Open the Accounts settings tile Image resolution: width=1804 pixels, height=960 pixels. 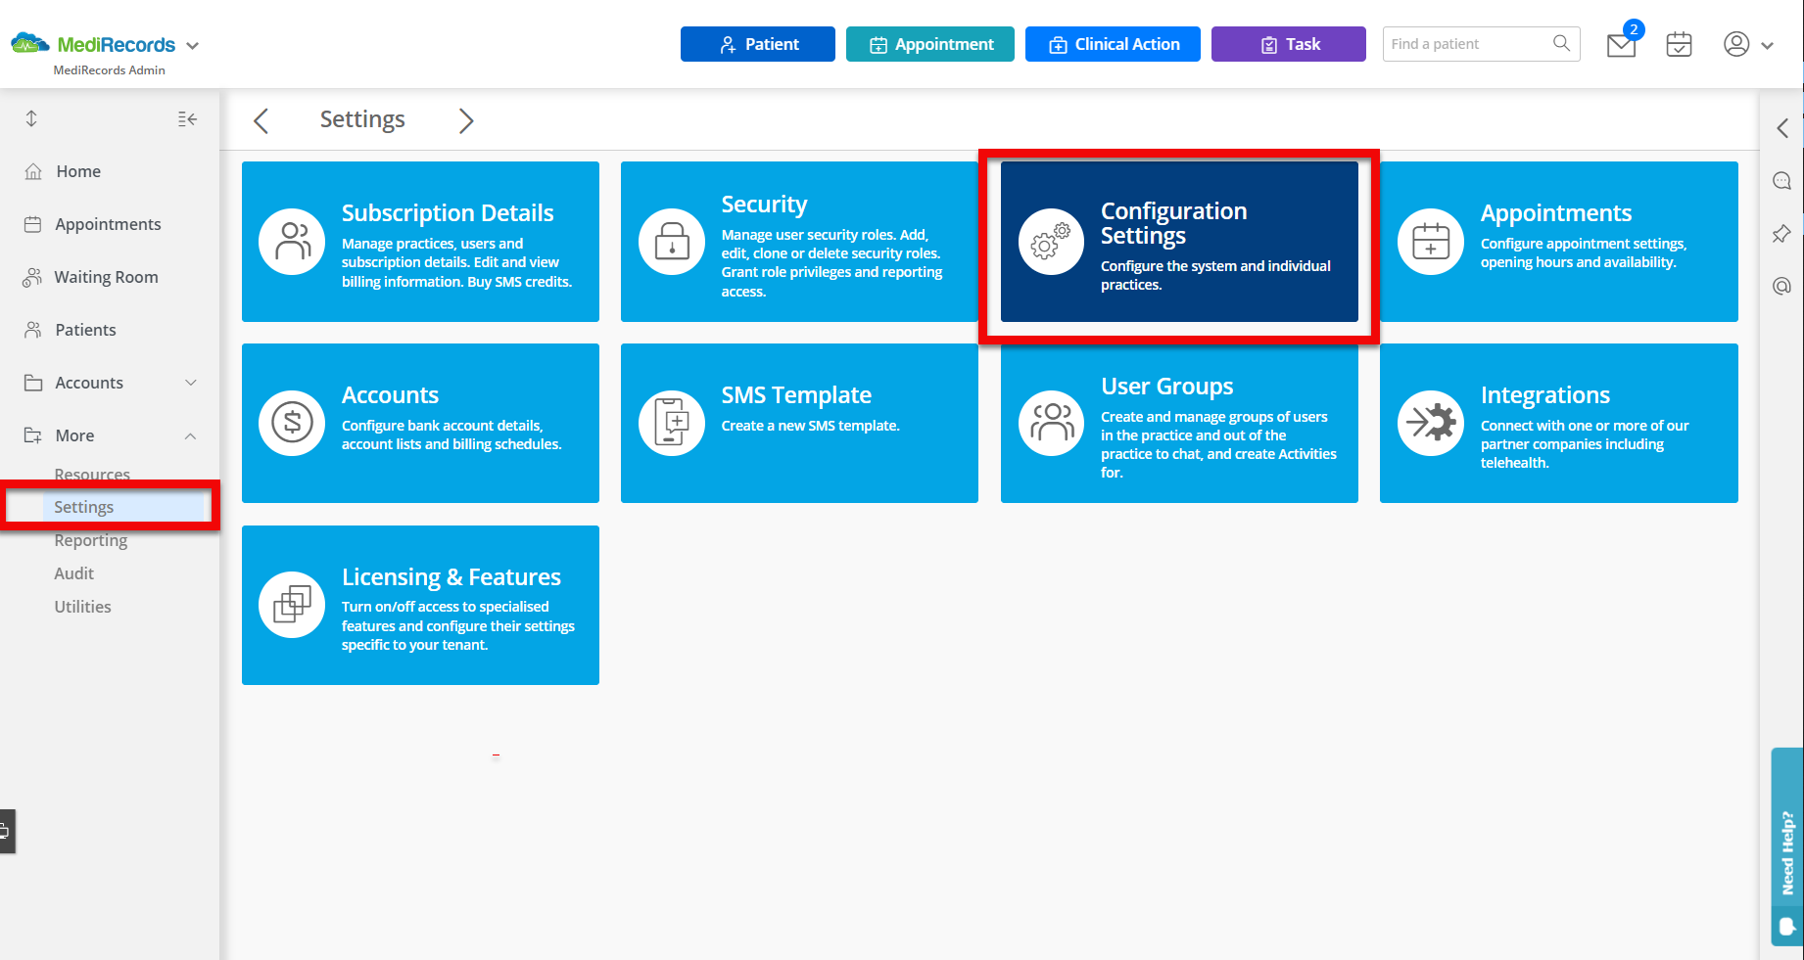pos(420,423)
